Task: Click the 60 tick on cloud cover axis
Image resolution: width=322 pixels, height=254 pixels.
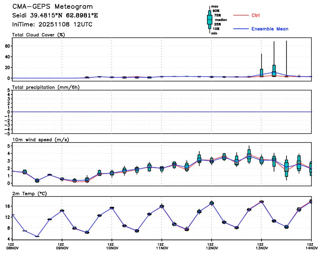Action: [7, 46]
